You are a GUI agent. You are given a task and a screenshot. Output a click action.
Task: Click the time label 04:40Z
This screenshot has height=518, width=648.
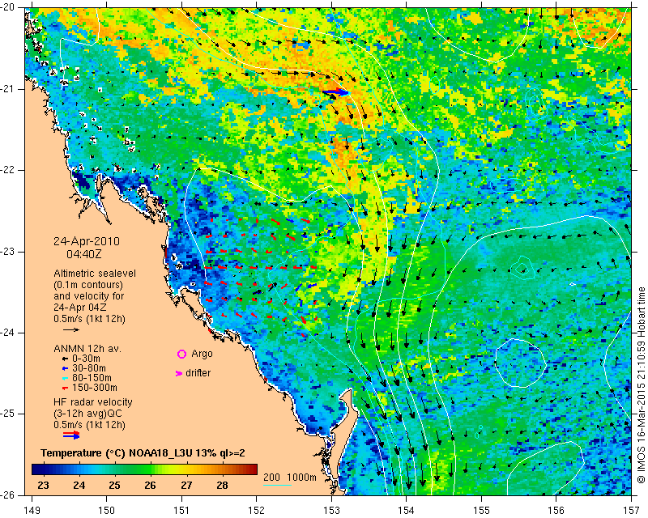point(84,254)
